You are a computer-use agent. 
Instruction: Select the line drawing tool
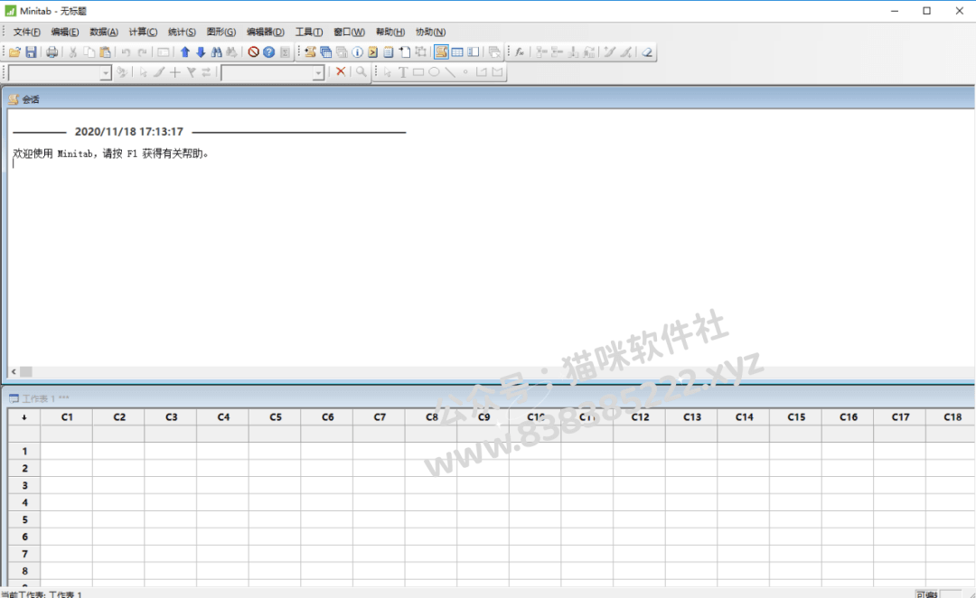pos(449,72)
